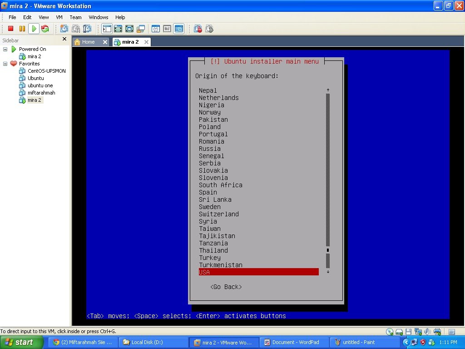Image resolution: width=465 pixels, height=349 pixels.
Task: Close the mira 2 tab
Action: coord(146,42)
